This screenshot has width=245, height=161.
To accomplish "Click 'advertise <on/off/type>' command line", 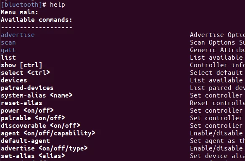I will click(44, 148).
